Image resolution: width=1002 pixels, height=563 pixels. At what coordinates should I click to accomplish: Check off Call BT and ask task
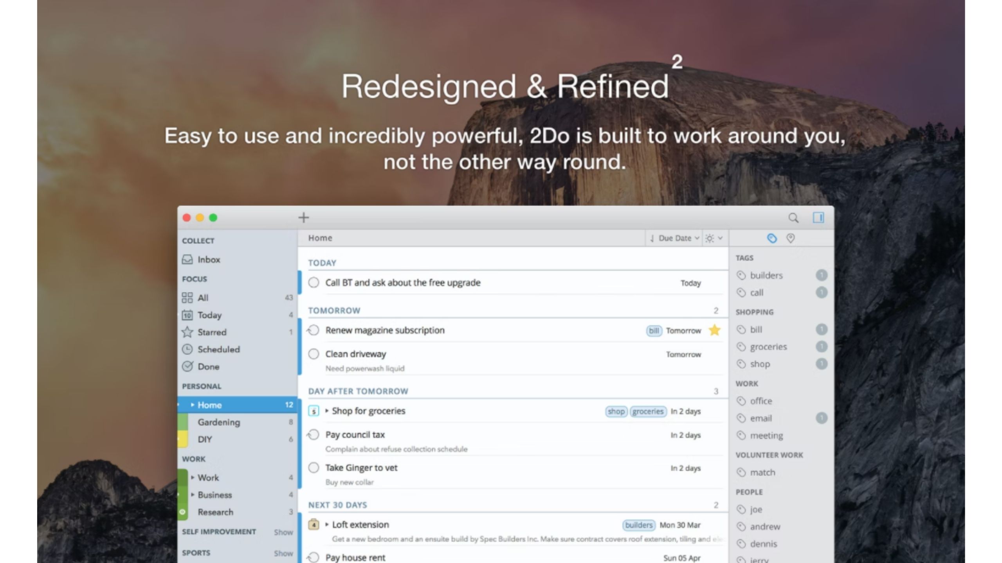tap(314, 283)
